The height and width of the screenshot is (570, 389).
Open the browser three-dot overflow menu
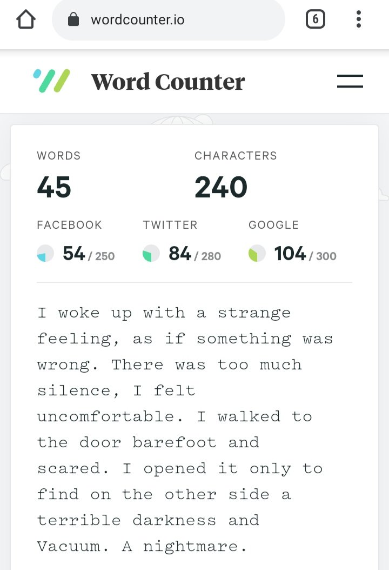pyautogui.click(x=359, y=19)
